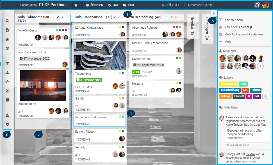
Task: Open Chat from the top bar
Action: pos(128,5)
